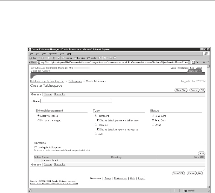
Task: Open the Search pane from toolbar
Action: 67,58
